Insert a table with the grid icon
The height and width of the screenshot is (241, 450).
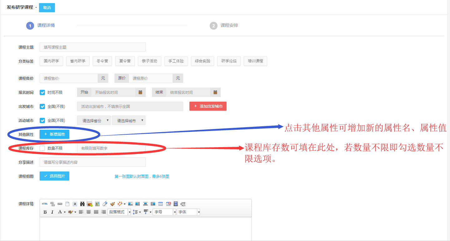tap(160, 204)
